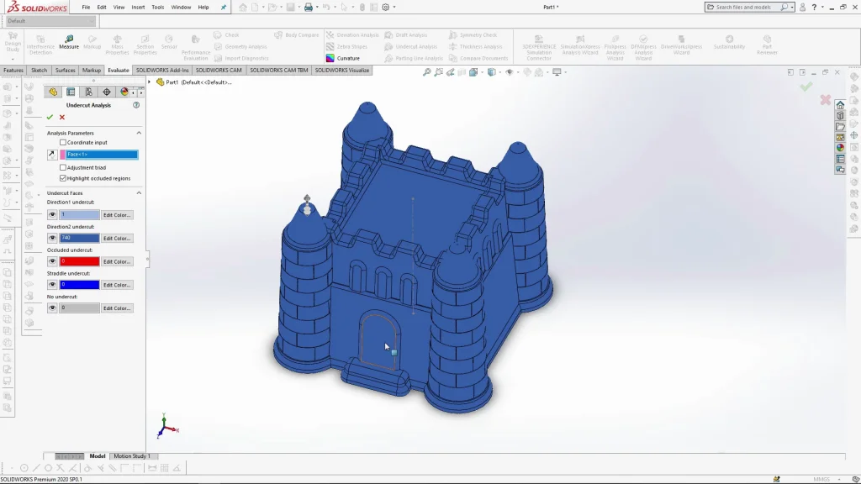Click the reverse pull direction arrow button
The image size is (861, 484).
51,155
